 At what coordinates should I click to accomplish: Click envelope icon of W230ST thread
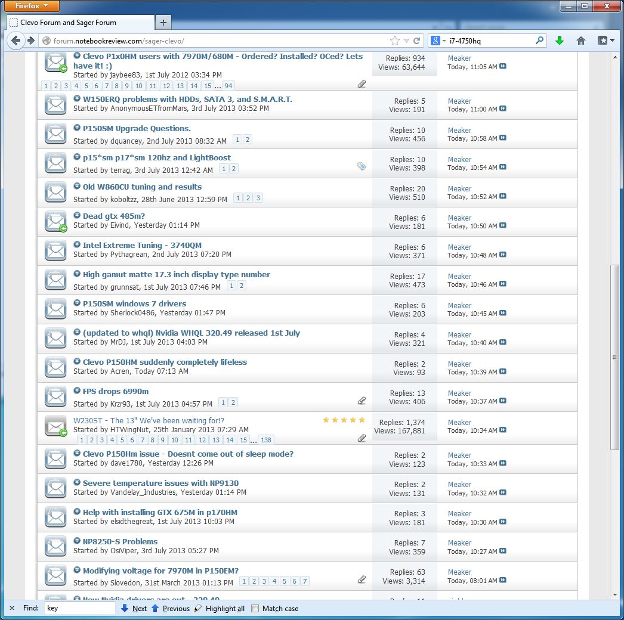[55, 426]
